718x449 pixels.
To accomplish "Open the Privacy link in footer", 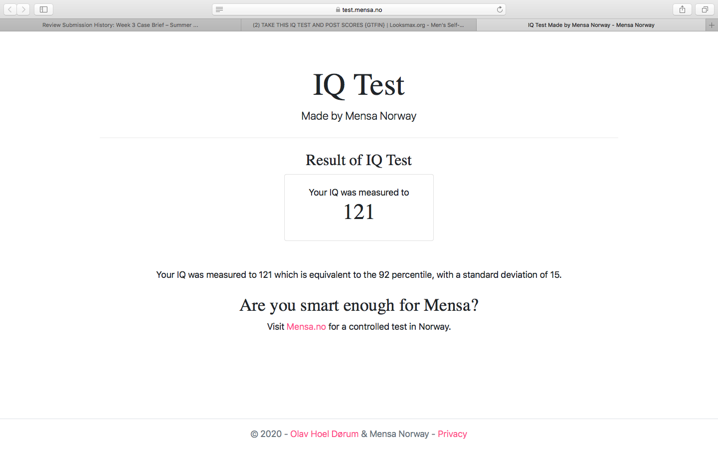I will click(x=452, y=434).
